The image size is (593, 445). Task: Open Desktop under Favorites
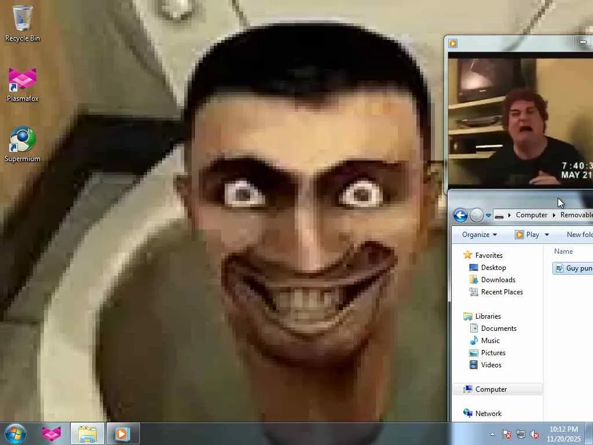click(x=493, y=268)
